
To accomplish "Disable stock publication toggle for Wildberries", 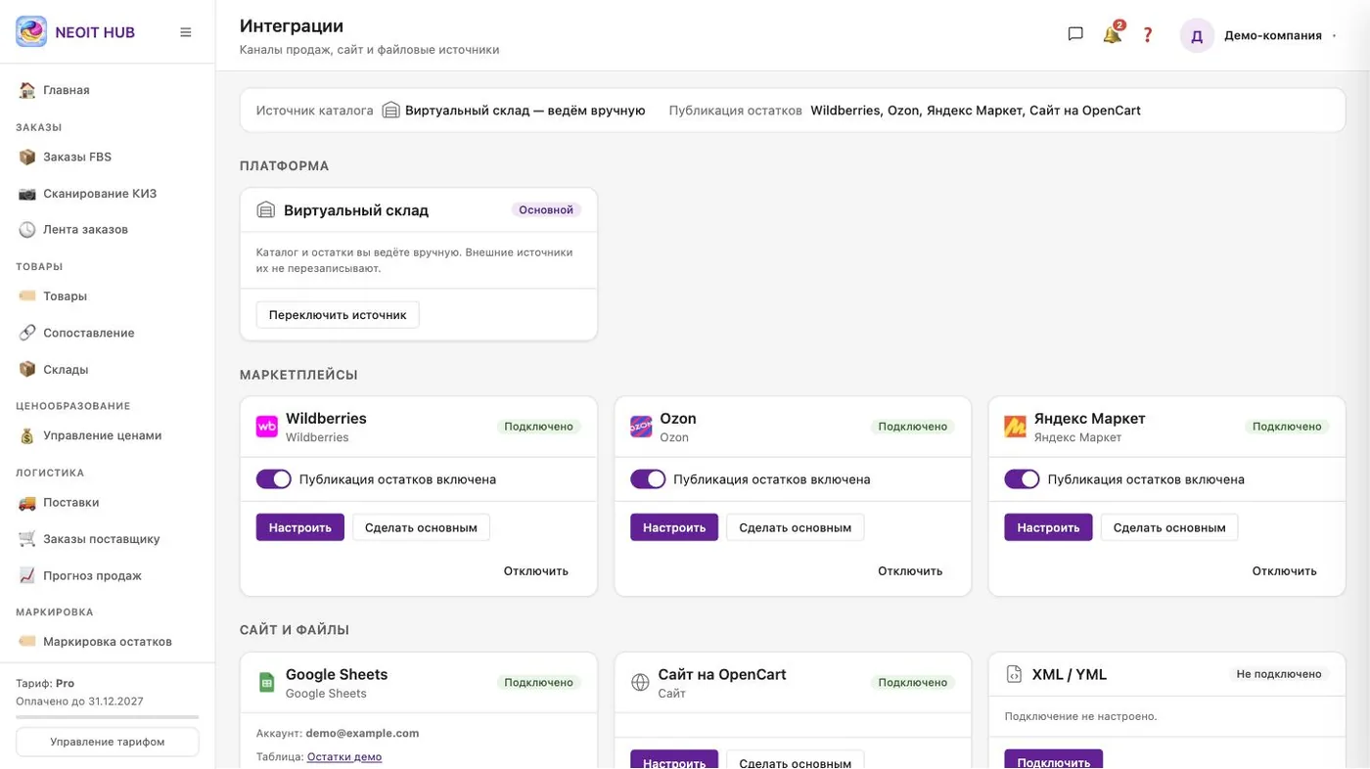I will [x=274, y=479].
